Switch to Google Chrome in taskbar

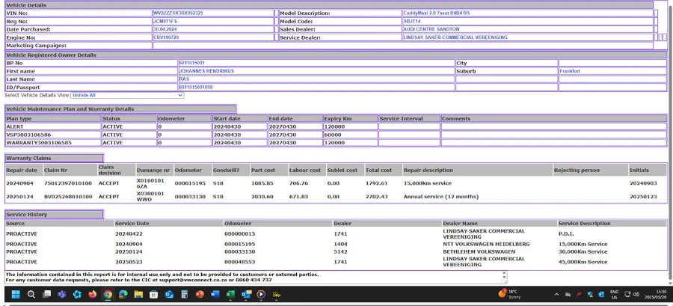click(108, 295)
